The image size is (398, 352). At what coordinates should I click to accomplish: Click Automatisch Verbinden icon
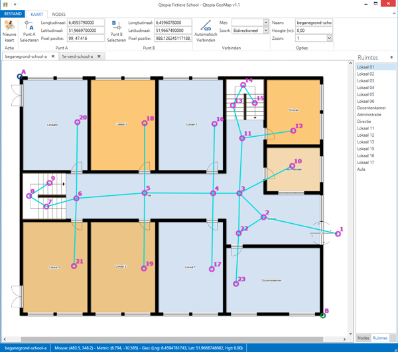tap(205, 25)
